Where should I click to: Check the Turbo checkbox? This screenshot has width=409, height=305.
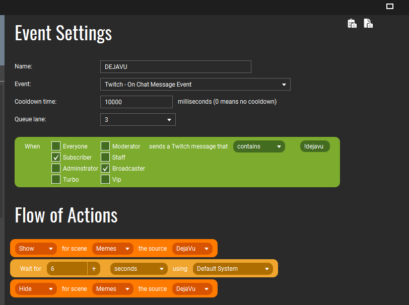pyautogui.click(x=56, y=180)
